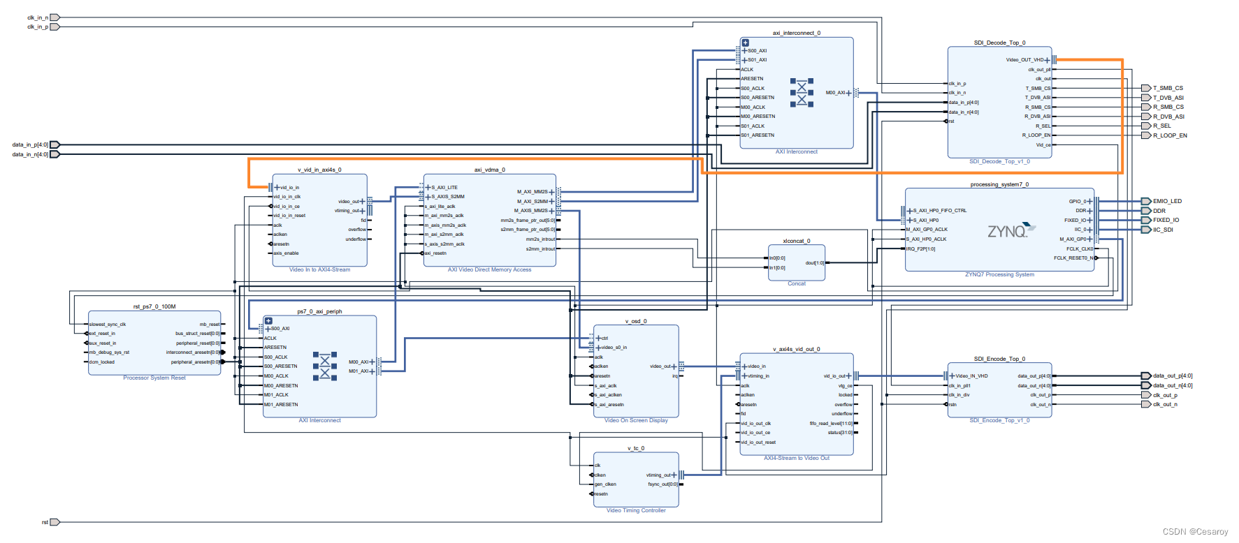
Task: Select the clk_in_n input port symbol
Action: click(x=55, y=17)
